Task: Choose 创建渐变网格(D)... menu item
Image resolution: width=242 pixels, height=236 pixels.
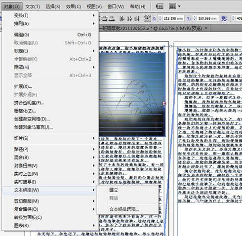Action: (x=50, y=119)
